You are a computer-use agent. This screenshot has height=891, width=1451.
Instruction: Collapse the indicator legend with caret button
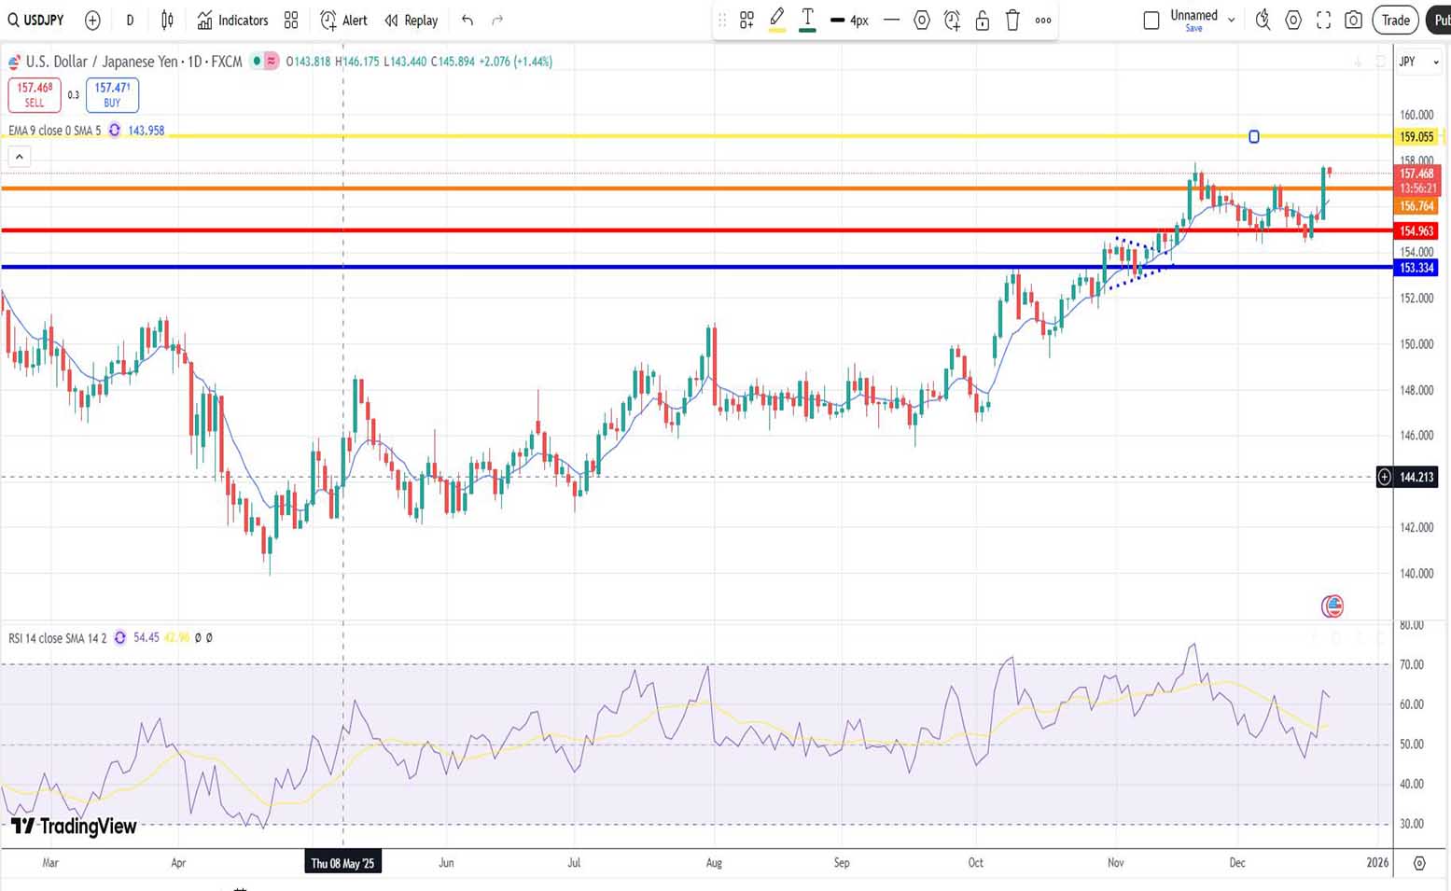19,157
